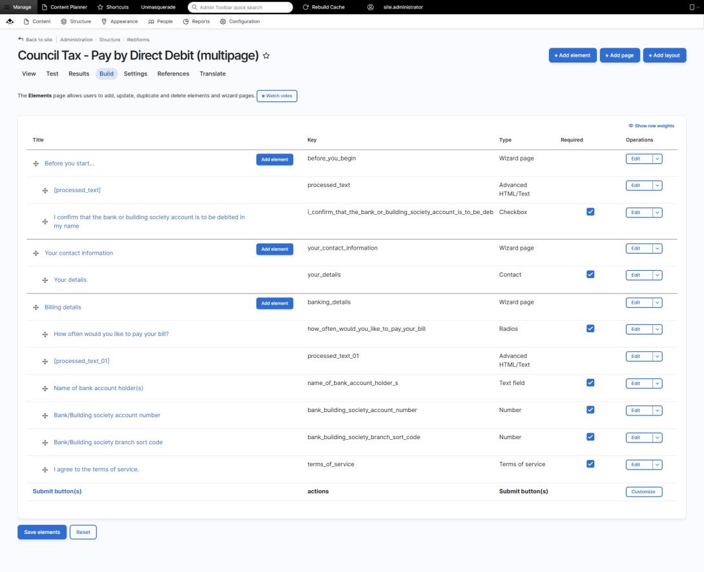Open operations dropdown for your_details row
The height and width of the screenshot is (572, 704).
657,275
